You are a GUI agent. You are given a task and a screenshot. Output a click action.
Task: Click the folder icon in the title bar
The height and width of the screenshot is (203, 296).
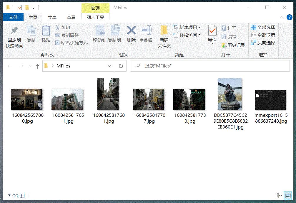click(x=8, y=8)
